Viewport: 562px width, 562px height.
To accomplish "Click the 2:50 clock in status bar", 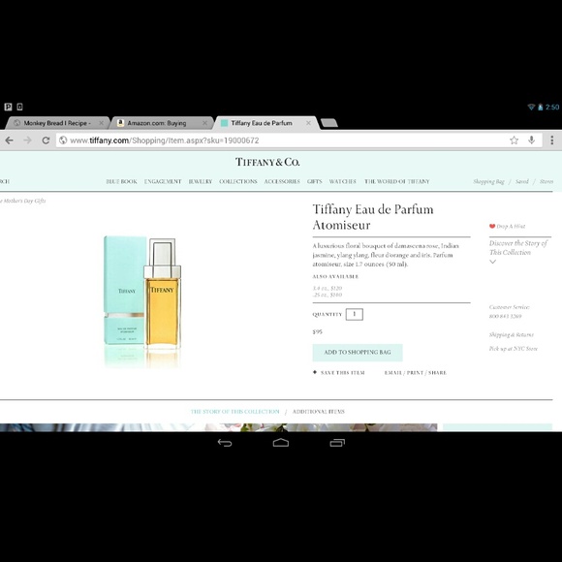I will (x=552, y=107).
